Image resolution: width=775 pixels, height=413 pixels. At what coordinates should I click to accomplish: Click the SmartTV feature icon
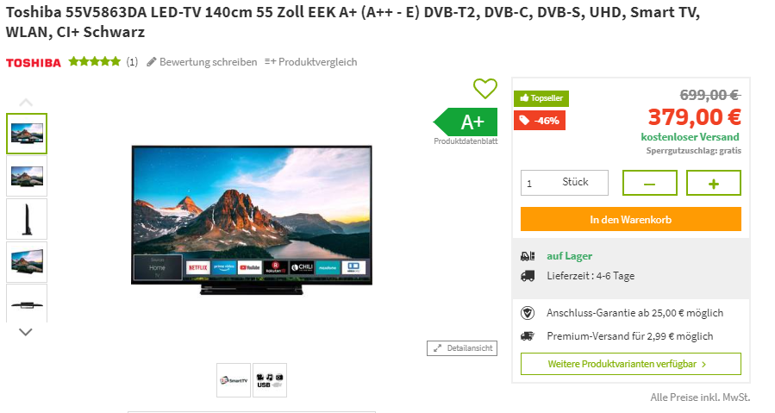(234, 380)
